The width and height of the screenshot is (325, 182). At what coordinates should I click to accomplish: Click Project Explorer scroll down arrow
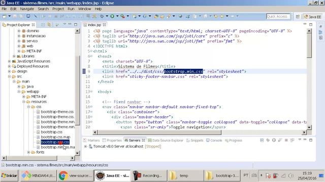coord(77,153)
